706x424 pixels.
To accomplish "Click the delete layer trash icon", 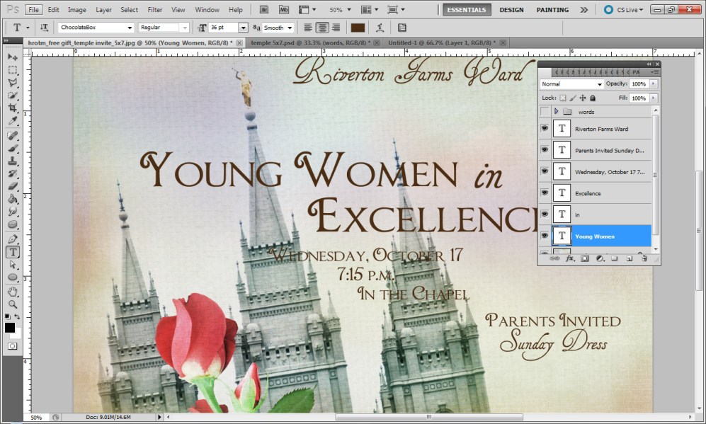I will (644, 259).
